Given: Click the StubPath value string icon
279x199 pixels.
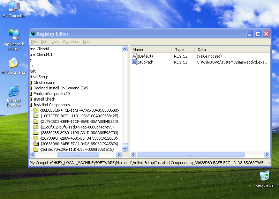Looking at the screenshot, I should coord(135,62).
